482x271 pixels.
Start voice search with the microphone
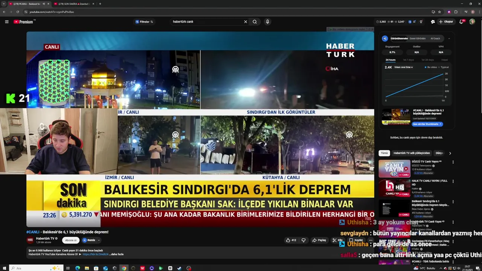click(267, 22)
